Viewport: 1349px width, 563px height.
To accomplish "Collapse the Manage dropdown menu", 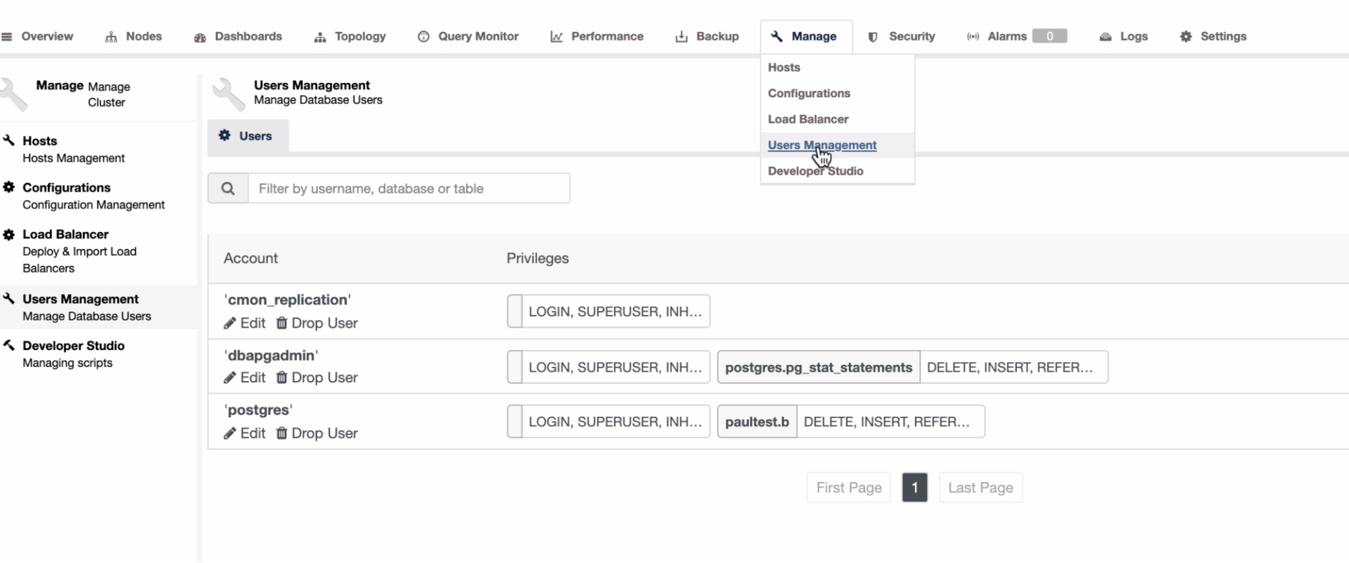I will (x=806, y=36).
